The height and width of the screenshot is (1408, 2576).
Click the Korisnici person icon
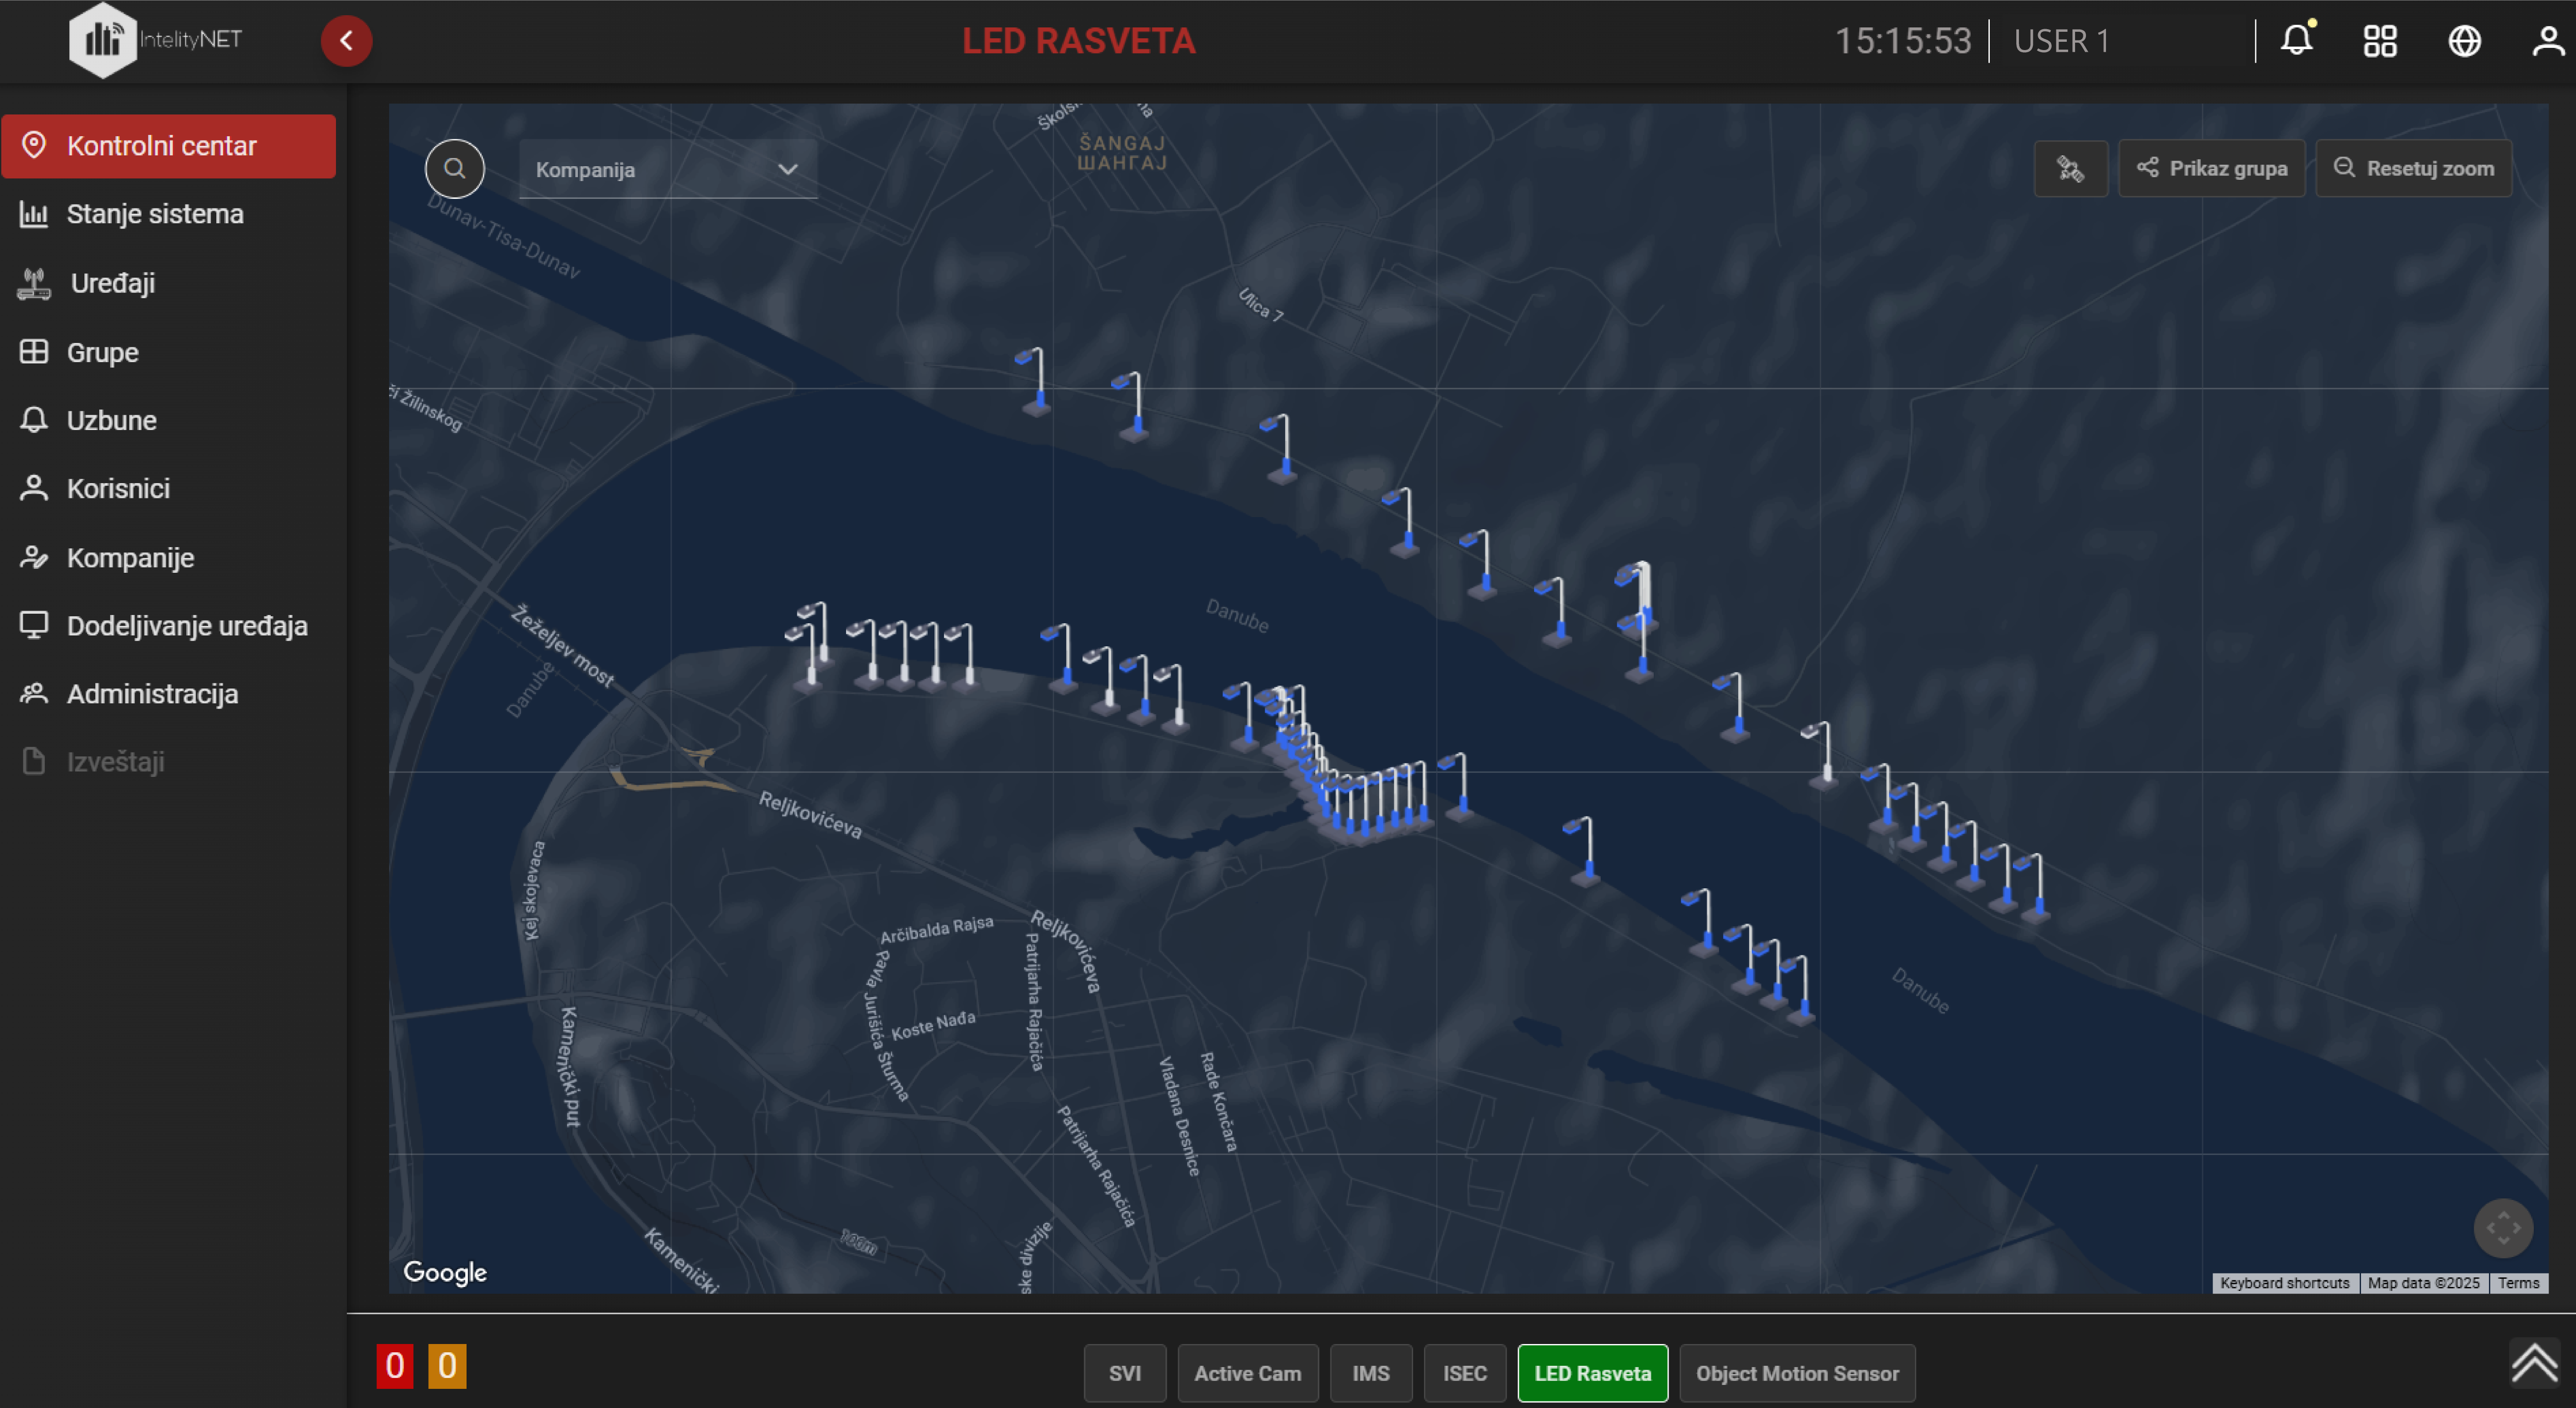[x=34, y=488]
